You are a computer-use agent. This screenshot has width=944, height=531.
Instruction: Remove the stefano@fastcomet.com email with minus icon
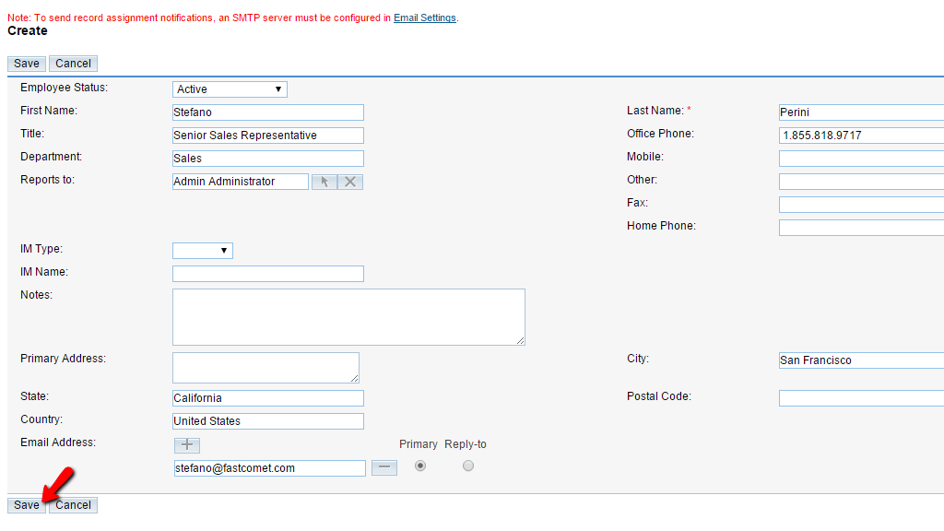384,467
